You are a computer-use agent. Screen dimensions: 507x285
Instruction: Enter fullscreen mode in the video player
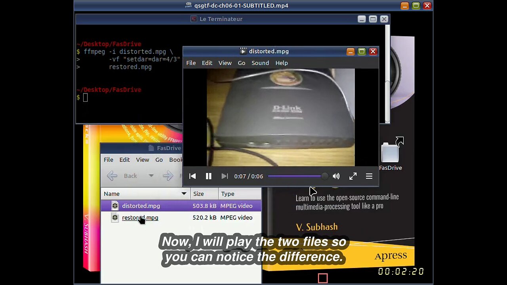tap(353, 176)
